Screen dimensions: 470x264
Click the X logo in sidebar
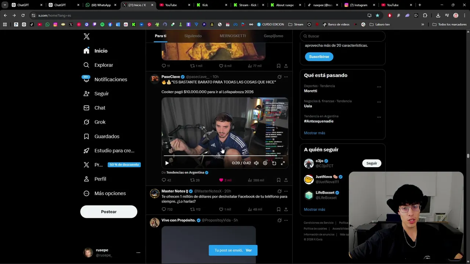coord(86,36)
